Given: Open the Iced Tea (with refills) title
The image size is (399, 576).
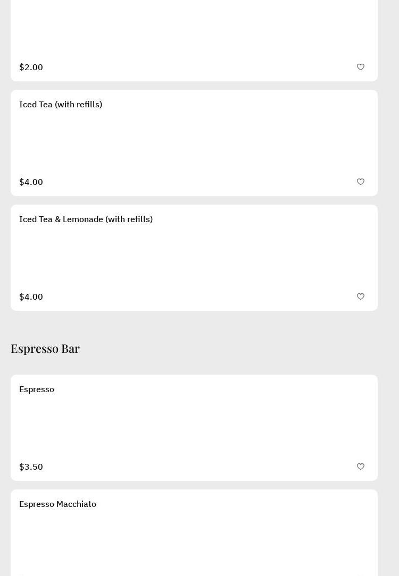Looking at the screenshot, I should [x=61, y=105].
